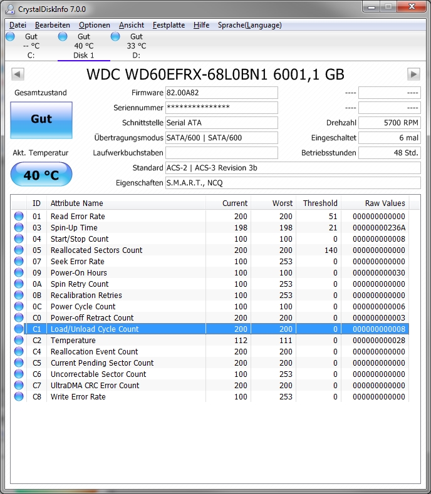Click status orb for Power-On Hours
Screen dimensions: 431x494
coord(19,272)
